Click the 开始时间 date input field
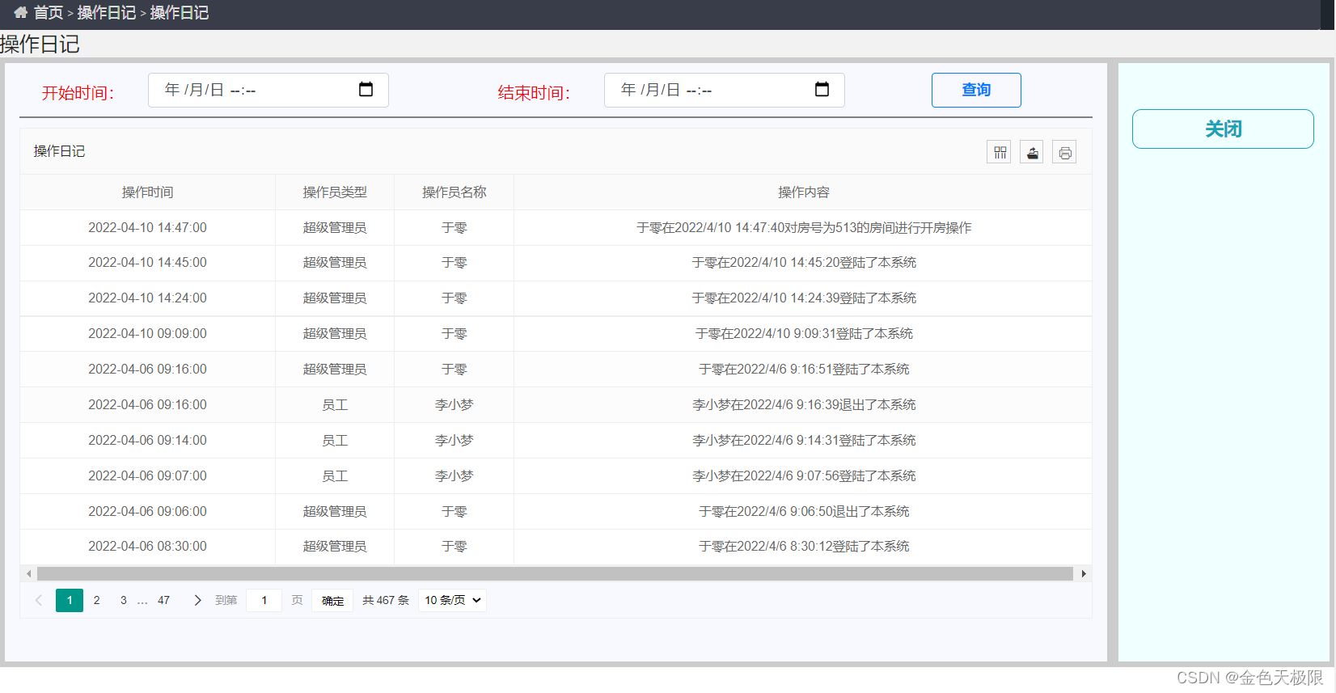The height and width of the screenshot is (693, 1336). (268, 90)
